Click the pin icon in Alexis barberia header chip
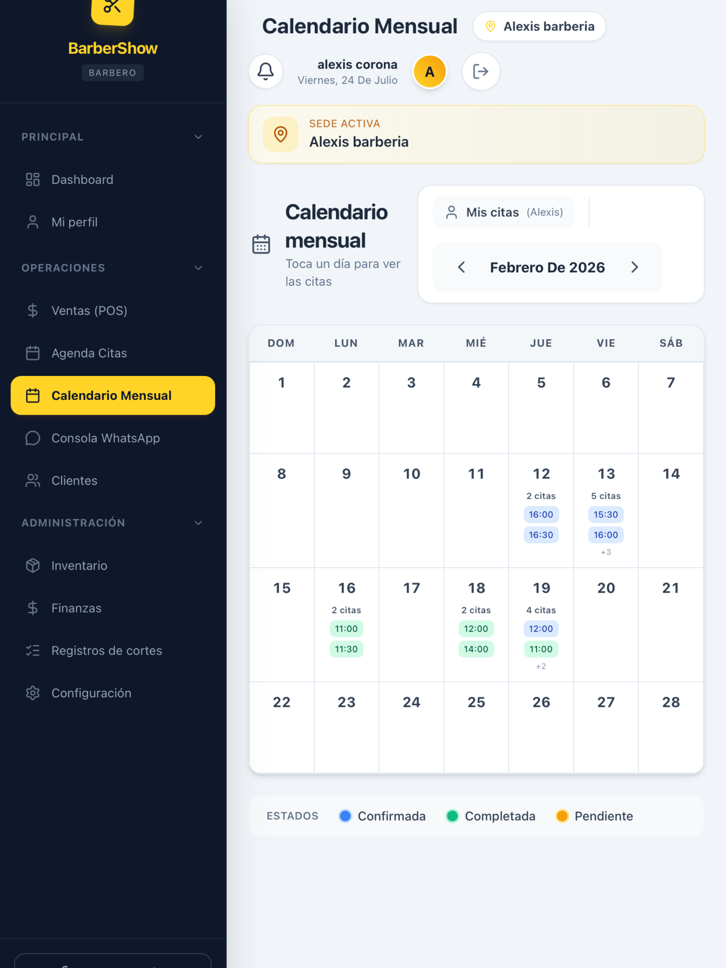This screenshot has width=726, height=968. point(490,26)
